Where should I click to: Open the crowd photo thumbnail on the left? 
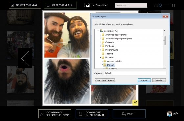[x=21, y=45]
